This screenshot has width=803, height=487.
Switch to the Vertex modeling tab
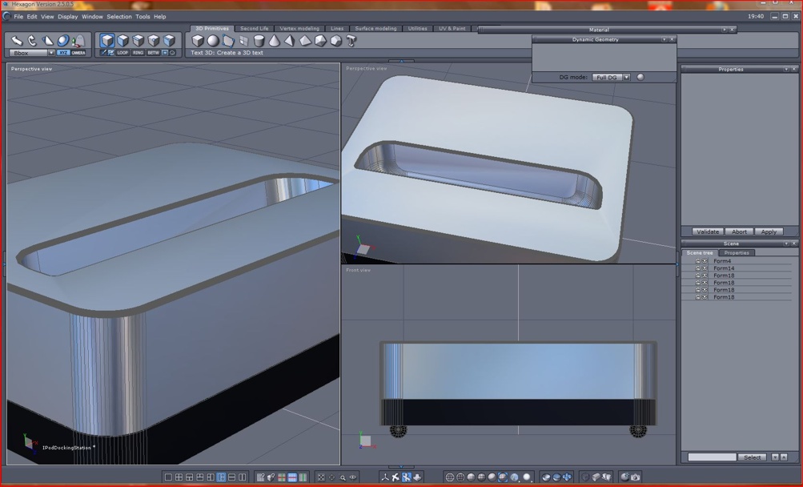[x=299, y=29]
